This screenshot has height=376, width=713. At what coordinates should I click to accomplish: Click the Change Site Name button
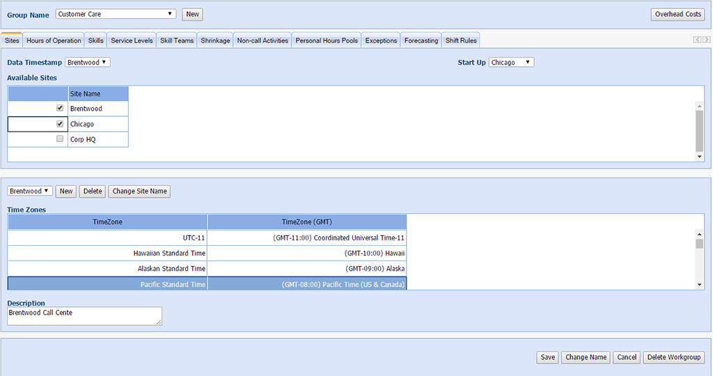pyautogui.click(x=139, y=191)
